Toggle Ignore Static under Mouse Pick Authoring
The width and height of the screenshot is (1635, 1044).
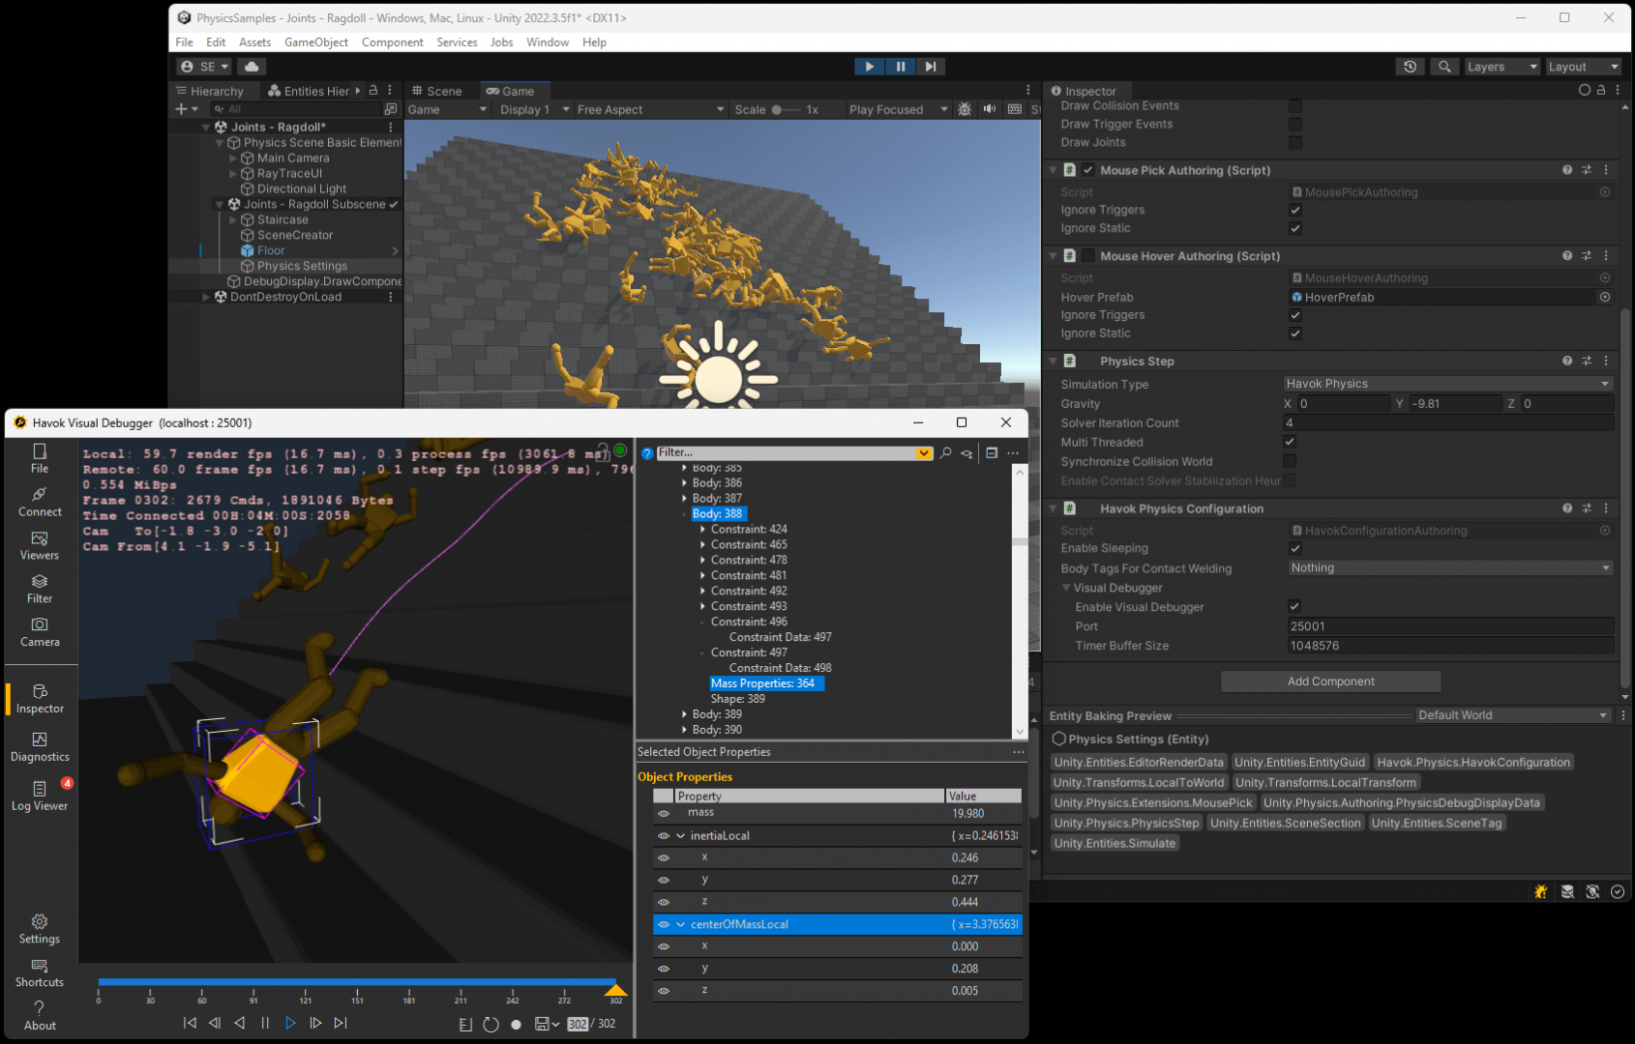click(x=1295, y=228)
